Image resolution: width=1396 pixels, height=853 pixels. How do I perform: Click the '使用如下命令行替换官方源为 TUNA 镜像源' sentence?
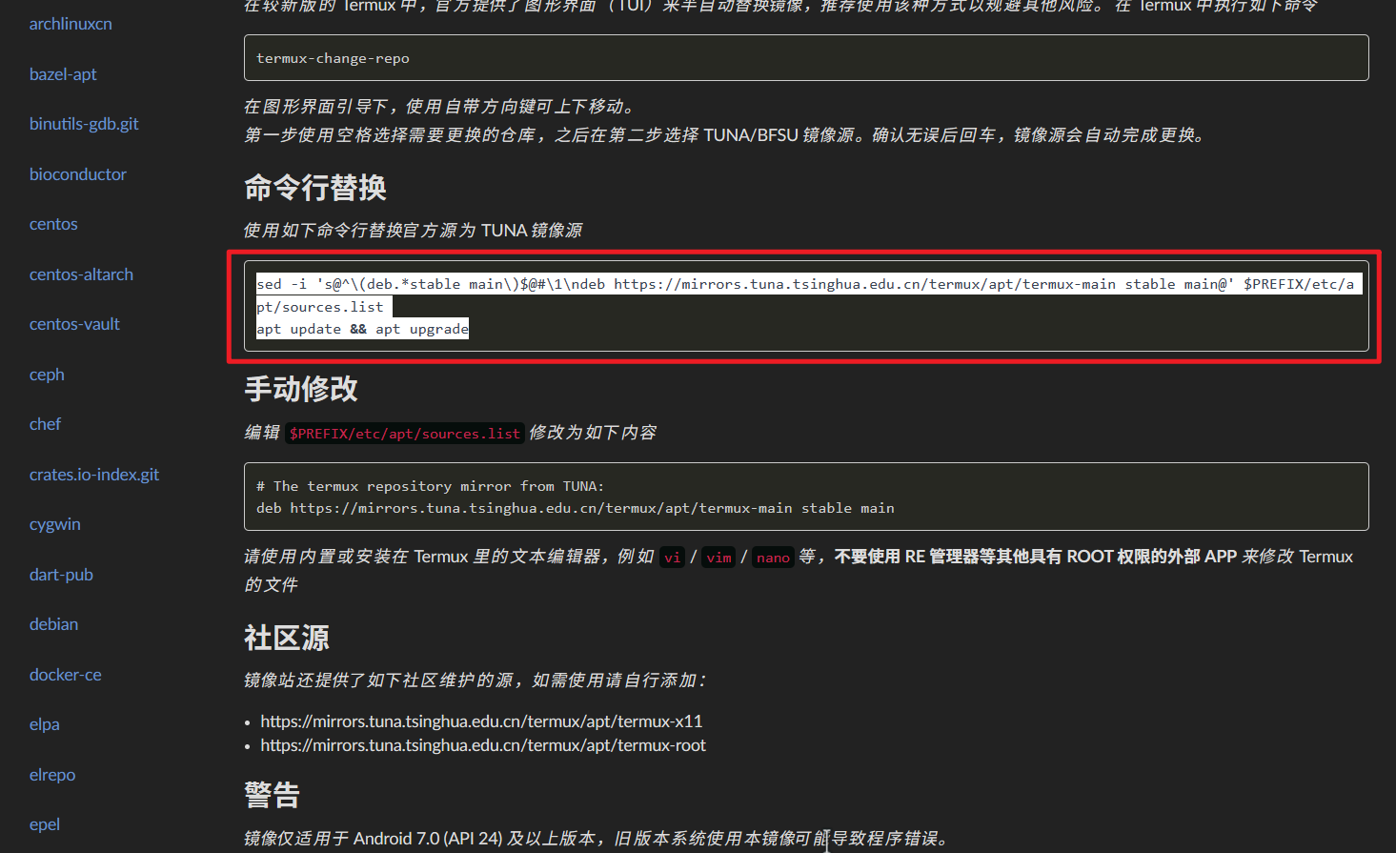[413, 231]
